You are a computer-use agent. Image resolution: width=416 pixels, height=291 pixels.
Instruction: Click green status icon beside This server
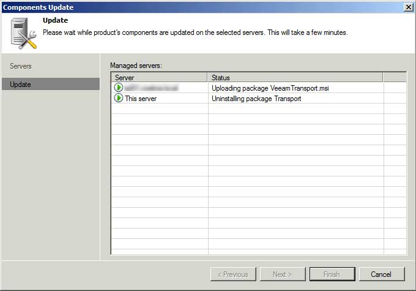coord(118,98)
